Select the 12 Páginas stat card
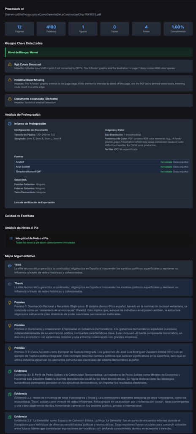The image size is (196, 434). pos(19,29)
